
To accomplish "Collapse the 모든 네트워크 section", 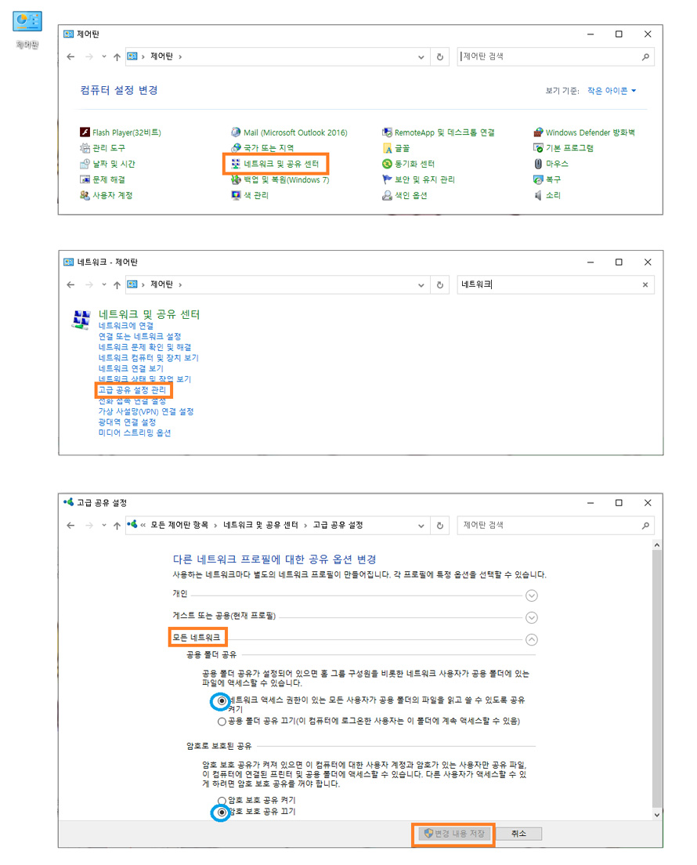I will pyautogui.click(x=532, y=639).
